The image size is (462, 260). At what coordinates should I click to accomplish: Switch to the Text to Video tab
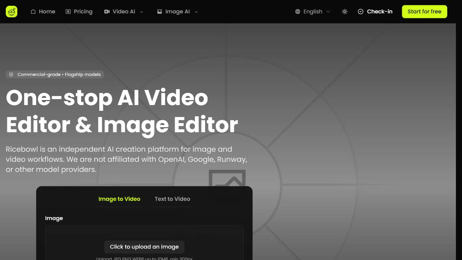172,199
